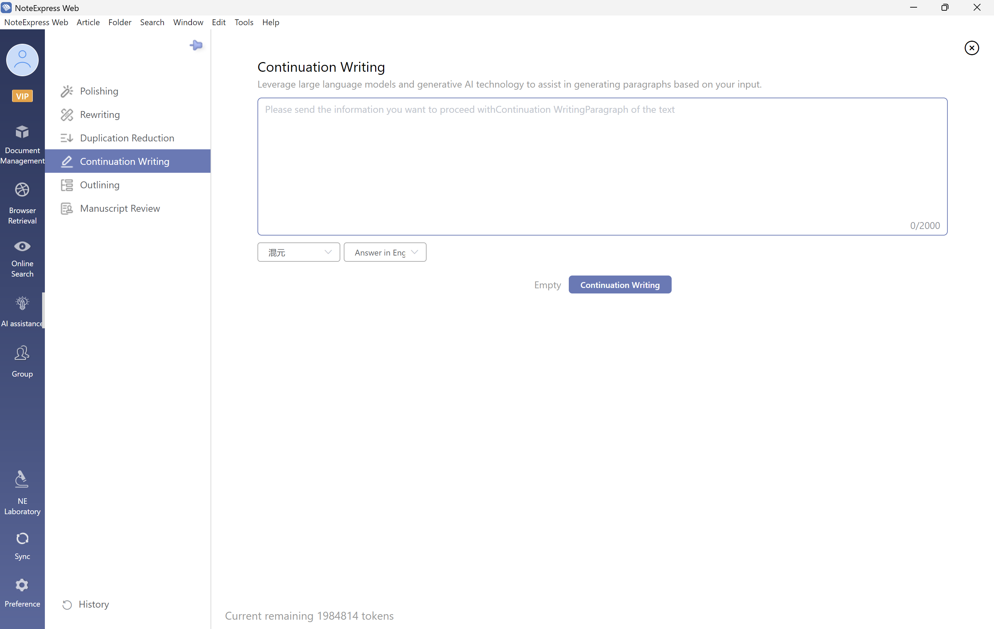
Task: Select Outlining tool
Action: click(128, 185)
